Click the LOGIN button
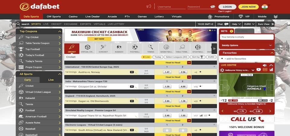 point(227,7)
